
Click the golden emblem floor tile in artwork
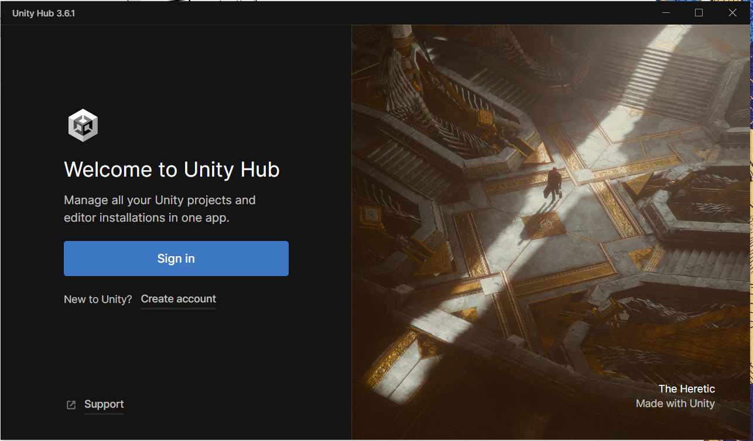pyautogui.click(x=544, y=224)
